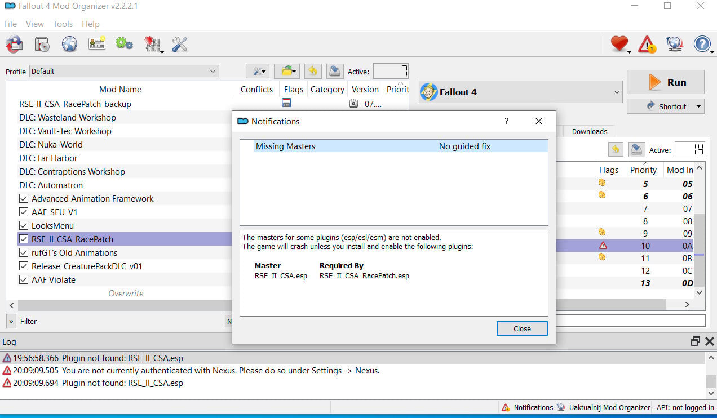Sort mod list by Category column
The width and height of the screenshot is (717, 418).
(327, 89)
